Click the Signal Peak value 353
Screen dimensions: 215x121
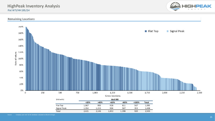tap(136, 108)
